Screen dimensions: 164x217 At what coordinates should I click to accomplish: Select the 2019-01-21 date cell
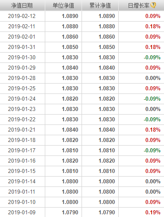pyautogui.click(x=22, y=130)
